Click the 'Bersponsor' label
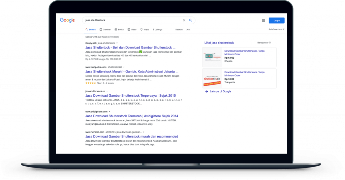This screenshot has height=180, width=345. tap(263, 43)
